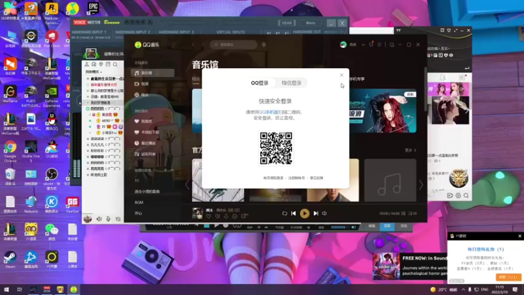Click the search icon in the right YY window

[x=466, y=195]
